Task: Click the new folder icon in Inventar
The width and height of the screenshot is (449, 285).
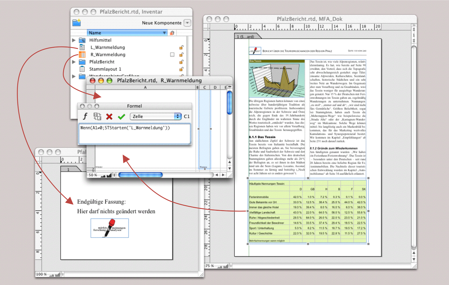Action: click(76, 23)
